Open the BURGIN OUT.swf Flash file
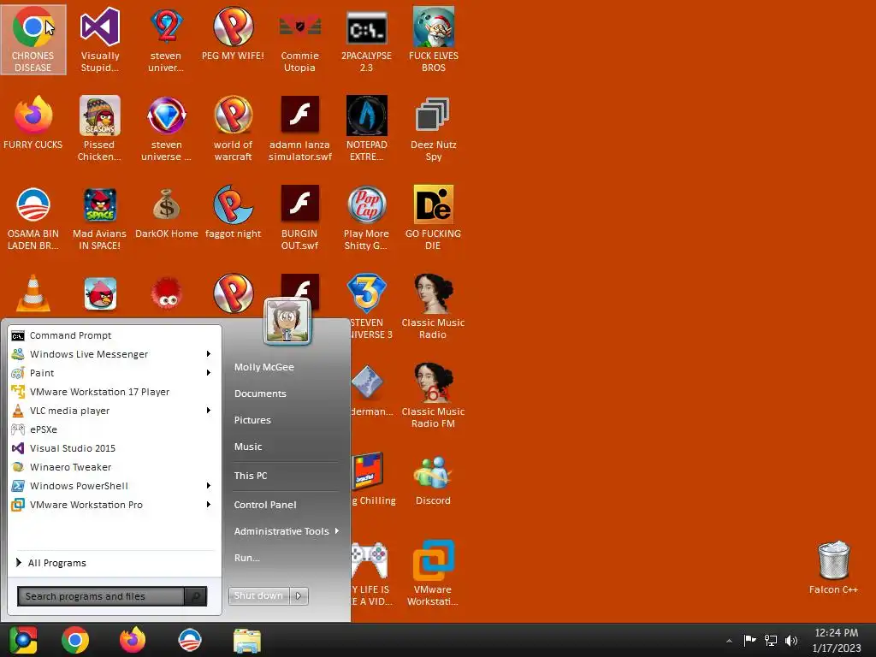The height and width of the screenshot is (657, 876). coord(299,217)
